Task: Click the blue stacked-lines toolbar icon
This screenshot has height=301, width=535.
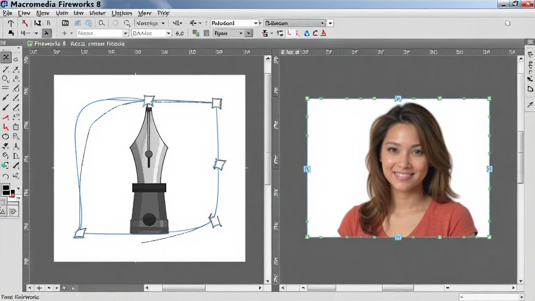Action: tap(77, 23)
